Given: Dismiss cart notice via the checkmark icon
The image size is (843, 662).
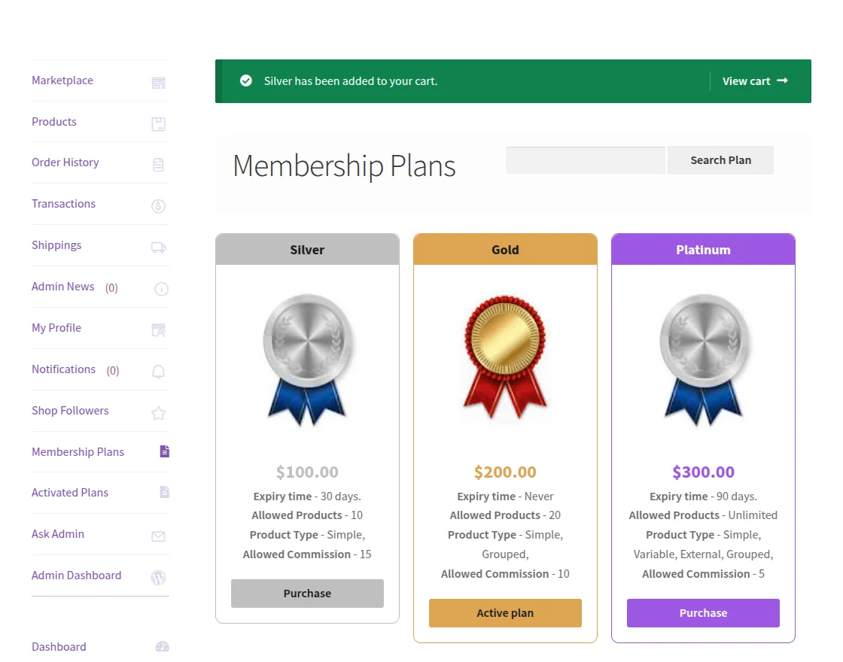Looking at the screenshot, I should pos(245,80).
